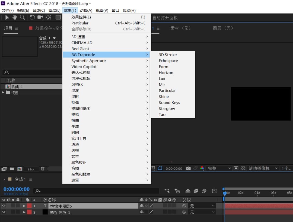The width and height of the screenshot is (293, 222).
Task: Expand layer 1 空文本图层 properties triangle
Action: 24,206
